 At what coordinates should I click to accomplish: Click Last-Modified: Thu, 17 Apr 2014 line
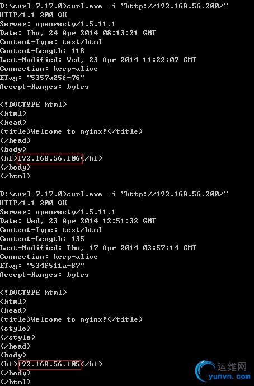98,248
